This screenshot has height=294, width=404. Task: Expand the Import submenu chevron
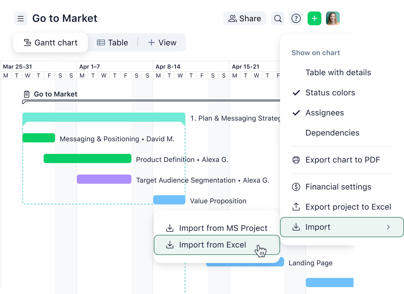[x=389, y=227]
